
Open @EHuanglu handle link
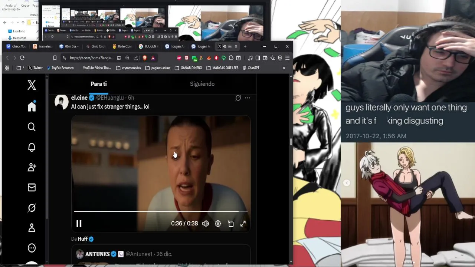[110, 98]
